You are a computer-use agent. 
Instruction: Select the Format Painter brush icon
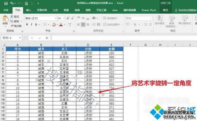pos(12,26)
